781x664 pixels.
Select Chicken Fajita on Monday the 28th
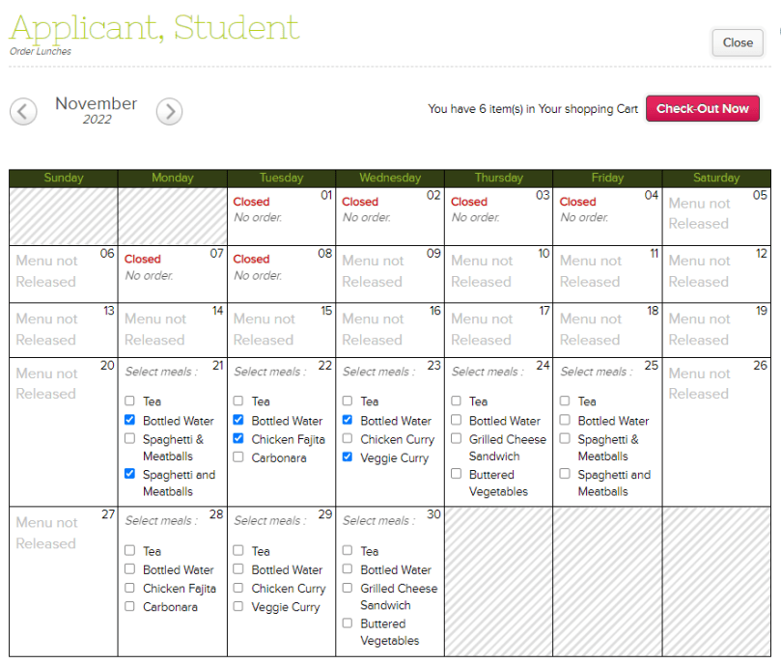[130, 588]
